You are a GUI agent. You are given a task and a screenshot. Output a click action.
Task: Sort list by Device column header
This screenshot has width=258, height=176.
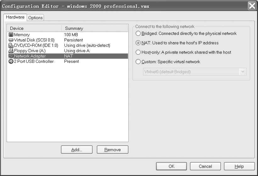coord(34,28)
